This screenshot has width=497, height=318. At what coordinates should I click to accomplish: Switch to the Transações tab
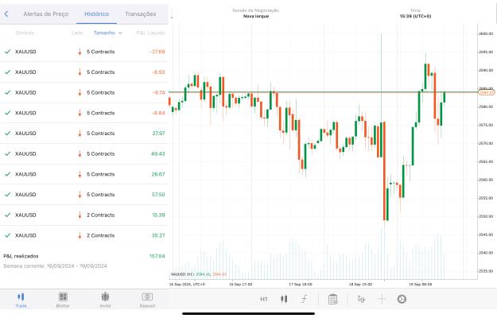[141, 14]
